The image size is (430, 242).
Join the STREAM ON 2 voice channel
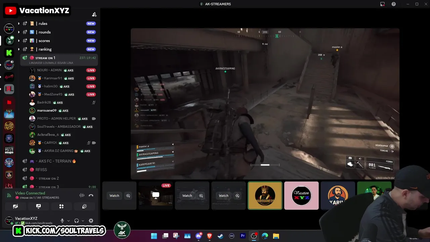pyautogui.click(x=59, y=178)
